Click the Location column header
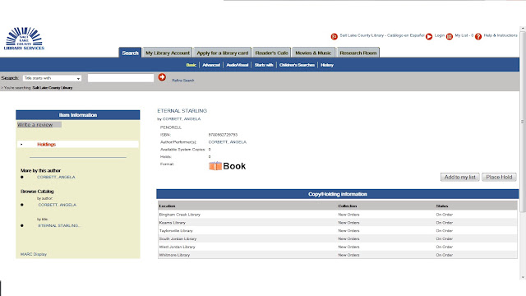526x296 pixels. pyautogui.click(x=167, y=206)
